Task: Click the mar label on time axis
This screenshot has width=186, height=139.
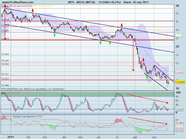Action: [45, 137]
